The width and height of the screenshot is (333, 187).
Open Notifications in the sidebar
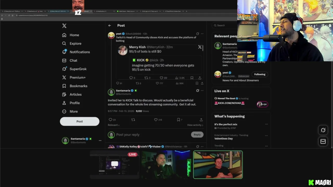(x=76, y=52)
